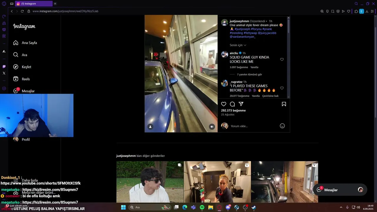Viewport: 377px width, 212px height.
Task: Open the middle reel thumbnail with worker
Action: click(x=217, y=182)
